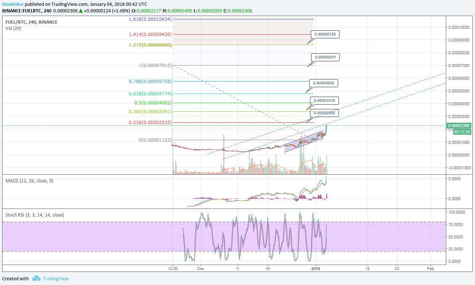Screen dimensions: 475x285
Task: Click the 03:17:28 bar countdown label
Action: tap(462, 131)
